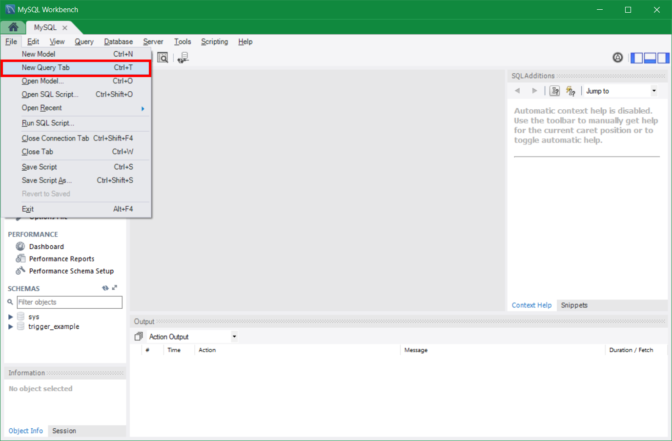The width and height of the screenshot is (672, 441).
Task: Choose Run SQL Script... menu entry
Action: (x=76, y=123)
